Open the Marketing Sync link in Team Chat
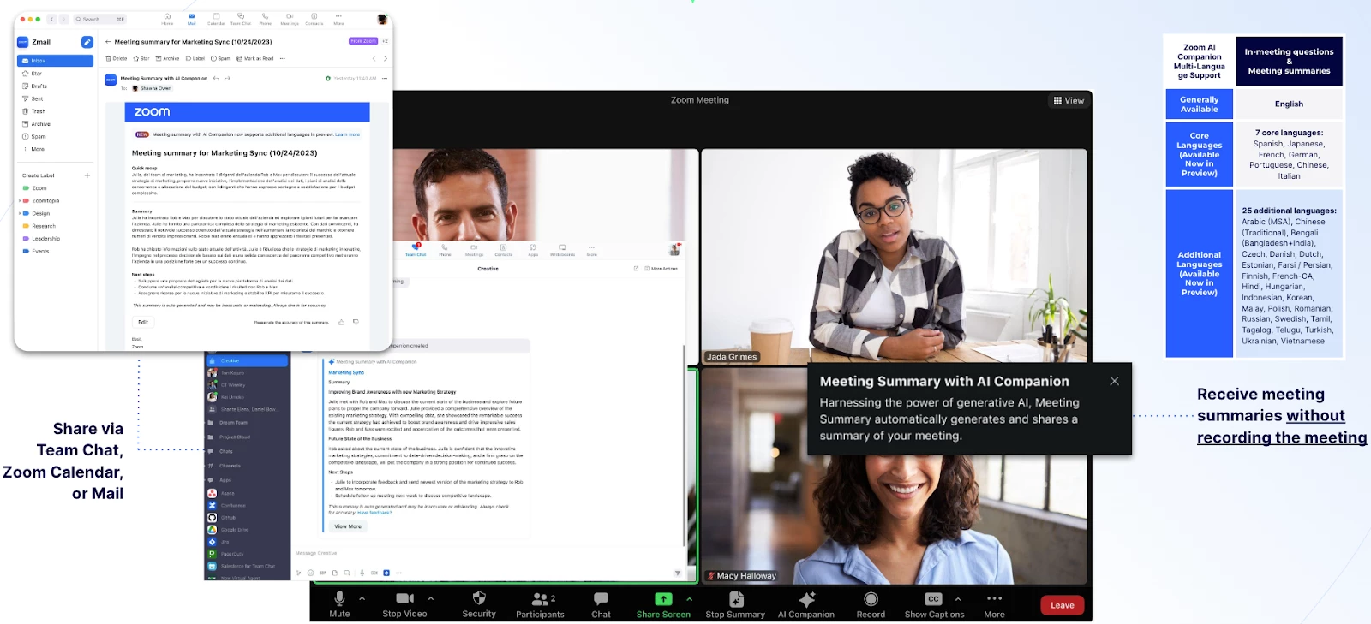The image size is (1371, 624). [x=346, y=372]
